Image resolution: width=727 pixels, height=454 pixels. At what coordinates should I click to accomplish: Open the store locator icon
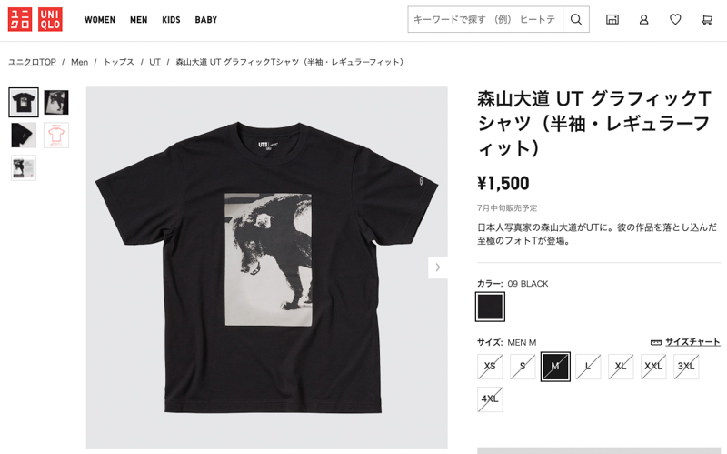pos(612,19)
